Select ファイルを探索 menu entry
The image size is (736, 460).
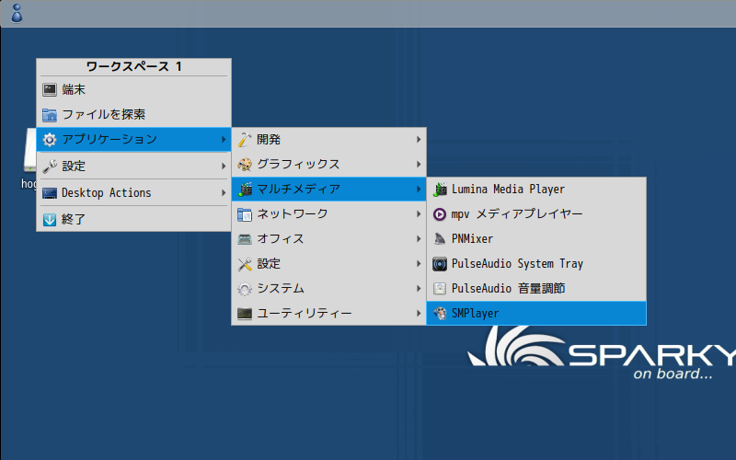(133, 114)
